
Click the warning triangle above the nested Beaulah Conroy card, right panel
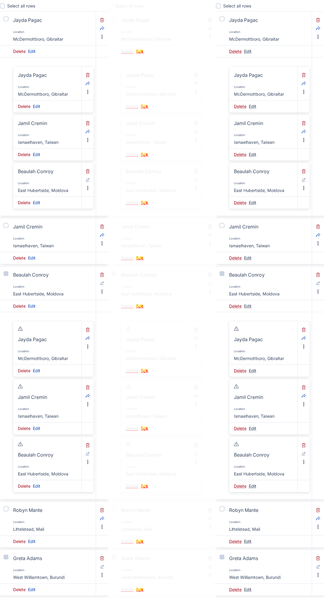coord(236,444)
